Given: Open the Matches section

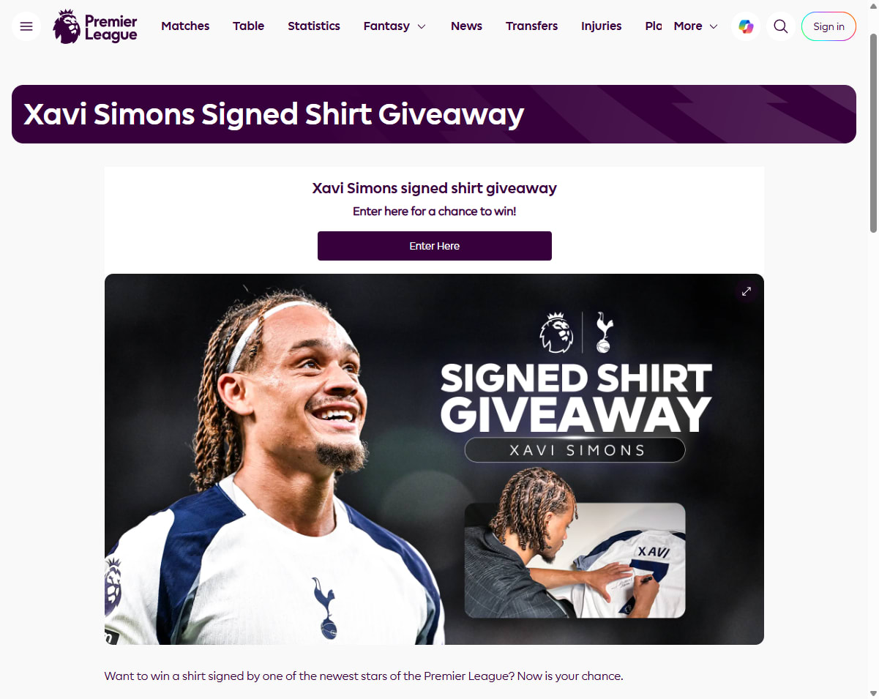Looking at the screenshot, I should tap(185, 26).
